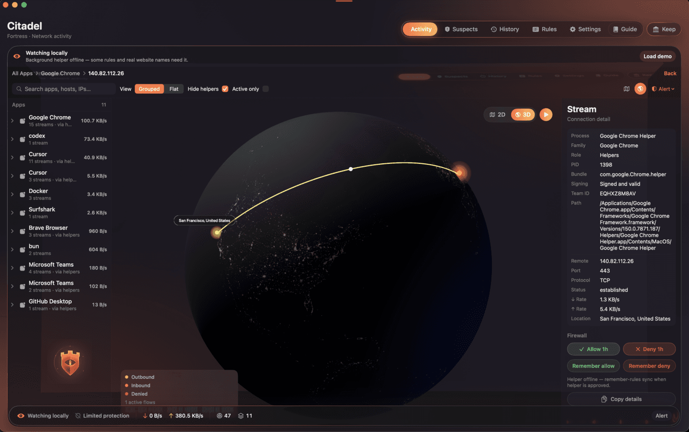Click the Search apps, hosts, IPs field
Screen dimensions: 689x432
click(x=64, y=89)
